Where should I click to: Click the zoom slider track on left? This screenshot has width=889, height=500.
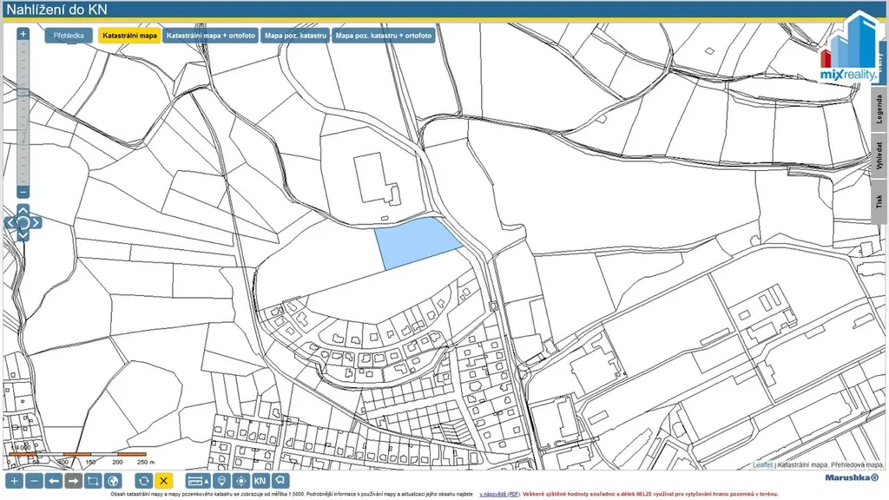[x=23, y=113]
